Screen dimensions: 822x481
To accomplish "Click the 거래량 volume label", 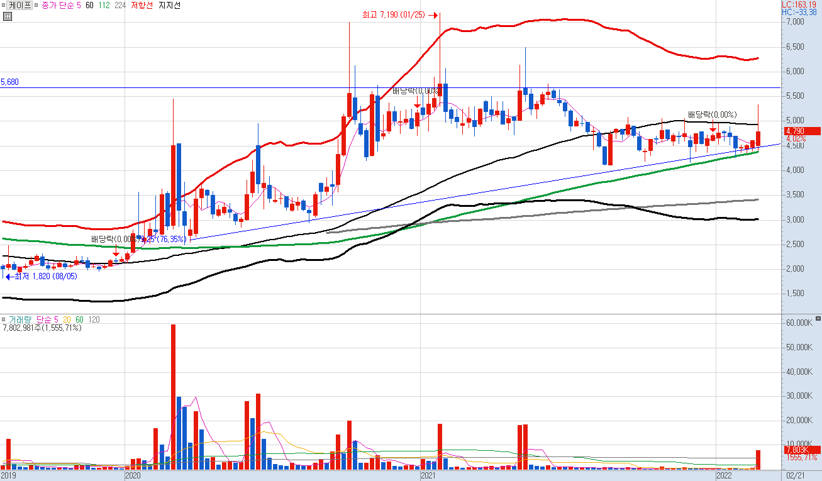I will coord(19,319).
